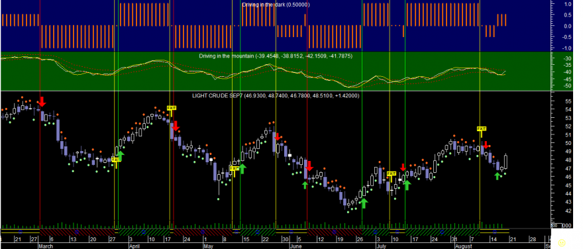Click the red sell arrow in August
Image resolution: width=583 pixels, height=249 pixels.
click(x=486, y=145)
